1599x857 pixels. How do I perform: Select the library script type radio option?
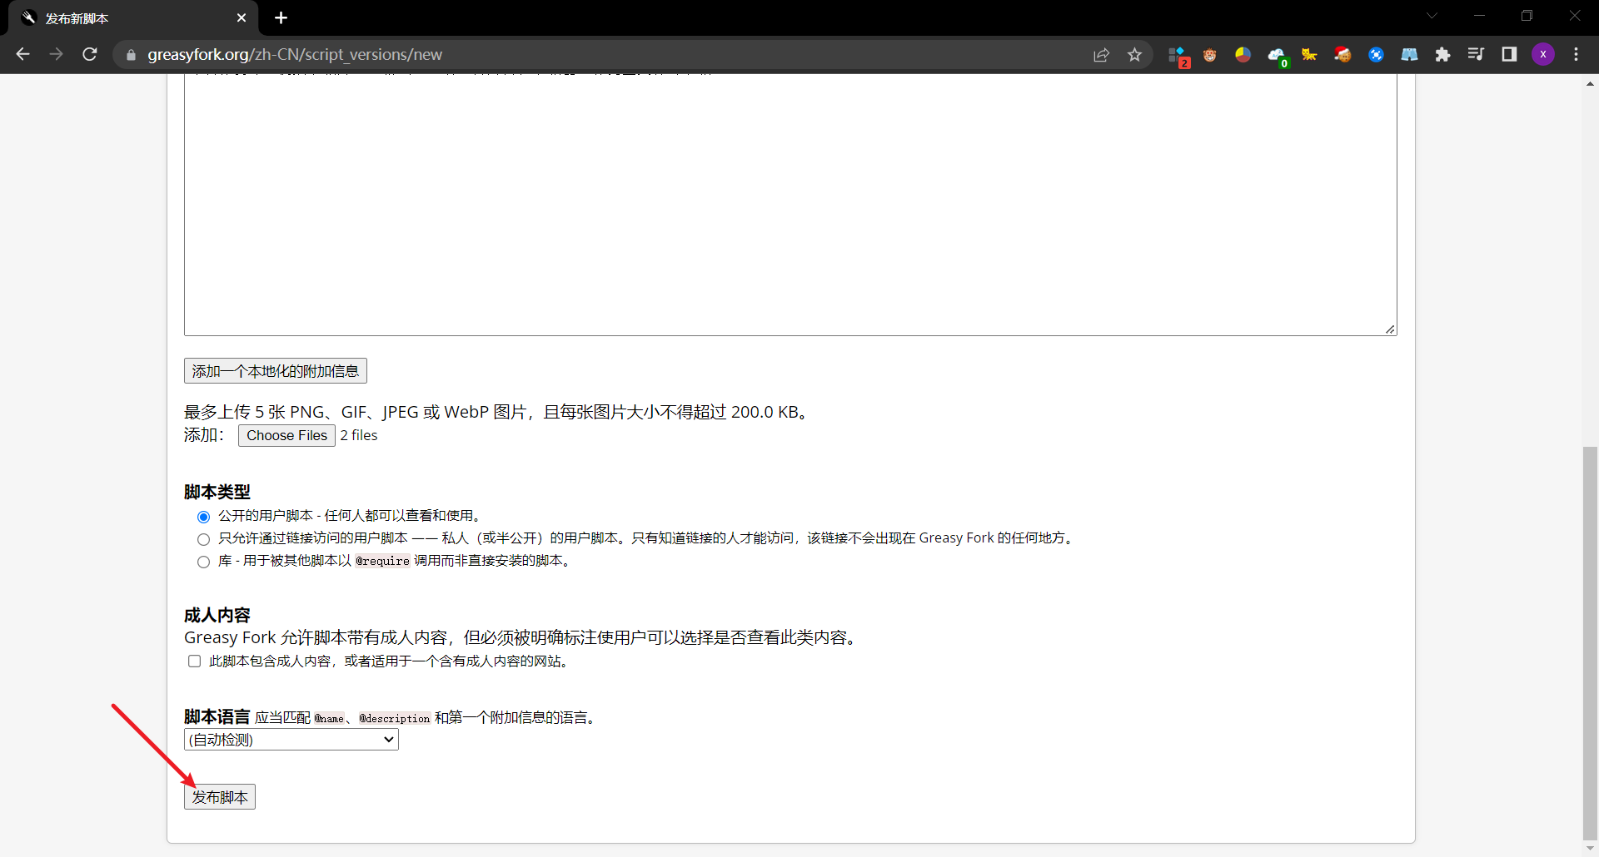pos(203,562)
